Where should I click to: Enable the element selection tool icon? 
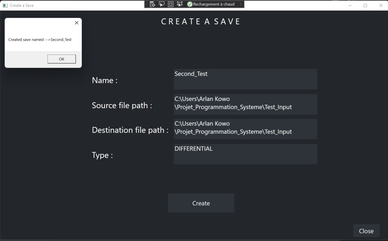(161, 4)
